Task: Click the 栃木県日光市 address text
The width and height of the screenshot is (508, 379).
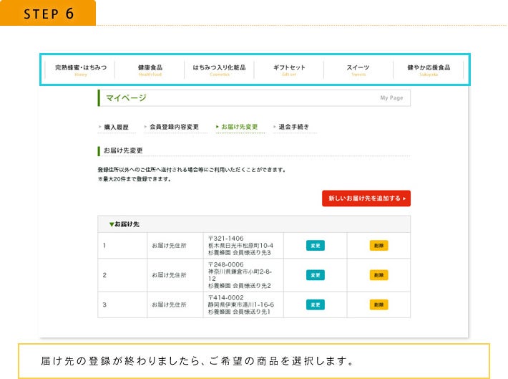Action: [240, 246]
